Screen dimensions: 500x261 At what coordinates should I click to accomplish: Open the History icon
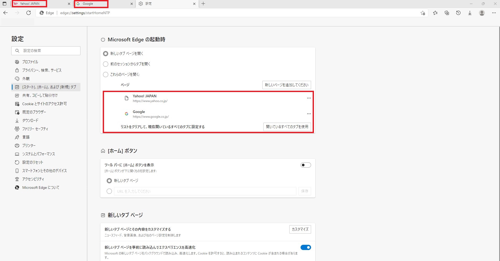(x=458, y=13)
